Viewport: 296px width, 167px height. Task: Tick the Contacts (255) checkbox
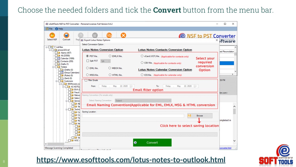56,61
